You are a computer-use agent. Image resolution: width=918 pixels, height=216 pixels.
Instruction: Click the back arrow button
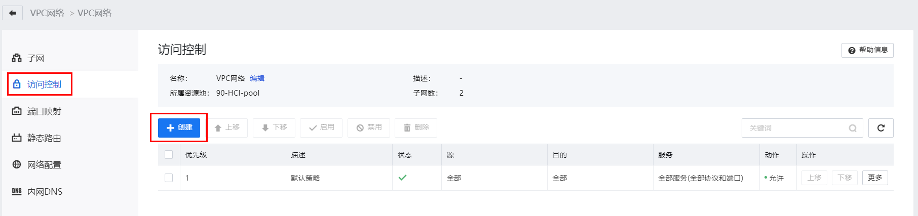click(x=13, y=13)
